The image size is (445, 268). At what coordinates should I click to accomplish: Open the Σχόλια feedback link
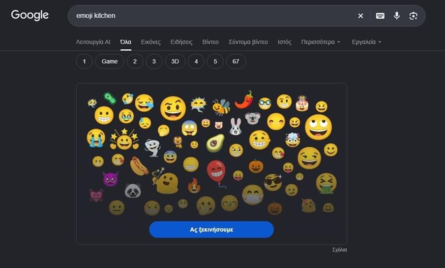click(x=339, y=250)
